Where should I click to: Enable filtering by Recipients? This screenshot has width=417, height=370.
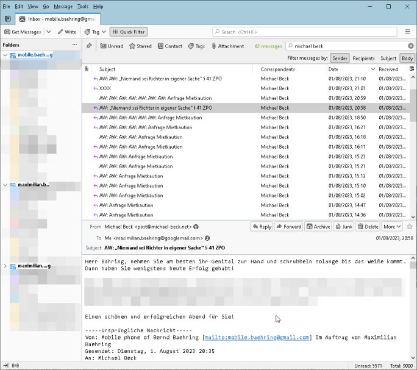click(364, 59)
